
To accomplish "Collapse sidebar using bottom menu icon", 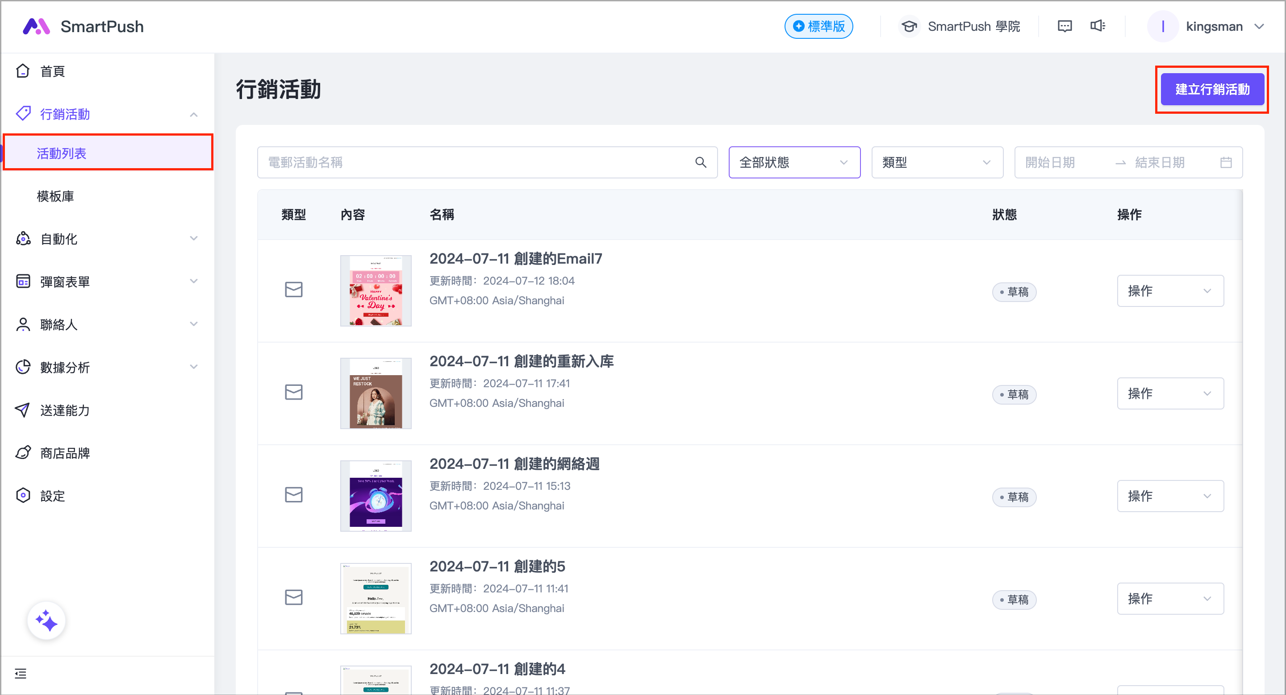I will click(x=21, y=674).
